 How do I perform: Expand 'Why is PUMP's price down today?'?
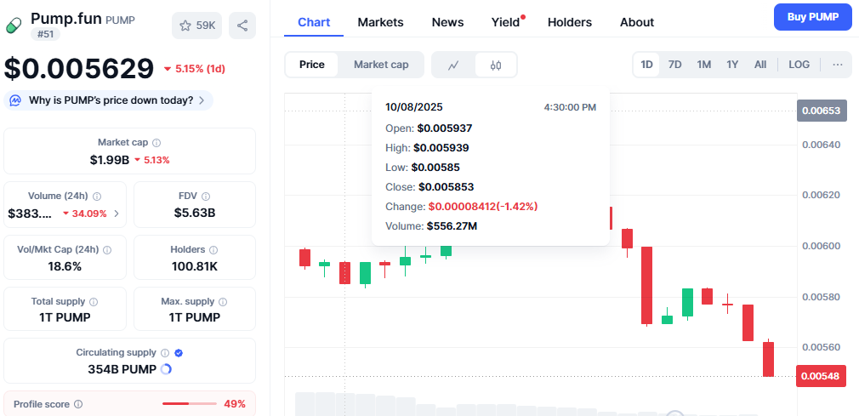pyautogui.click(x=108, y=100)
